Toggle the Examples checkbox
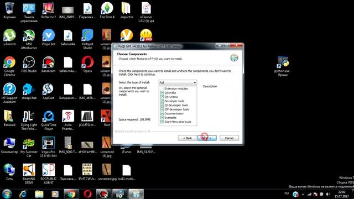 (x=162, y=118)
